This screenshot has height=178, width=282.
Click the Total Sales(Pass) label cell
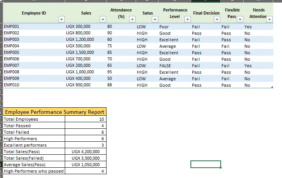(x=34, y=152)
